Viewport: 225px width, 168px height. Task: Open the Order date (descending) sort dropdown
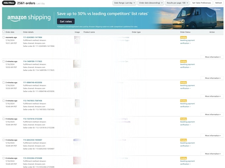coord(151,3)
